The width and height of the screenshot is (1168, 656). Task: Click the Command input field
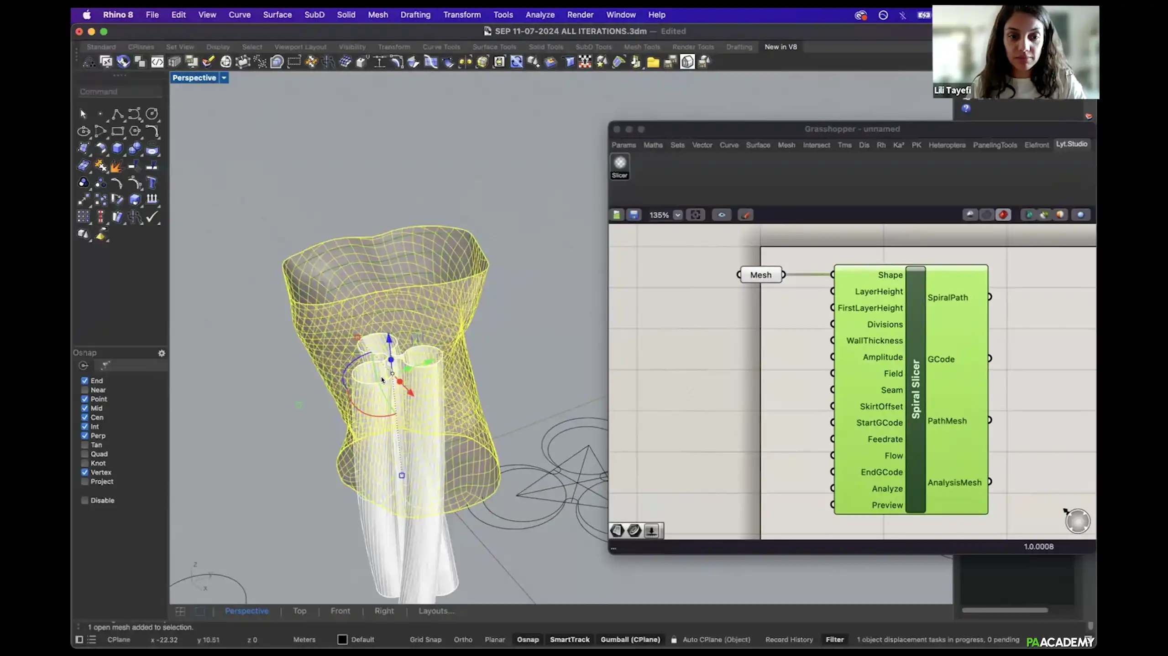tap(120, 92)
